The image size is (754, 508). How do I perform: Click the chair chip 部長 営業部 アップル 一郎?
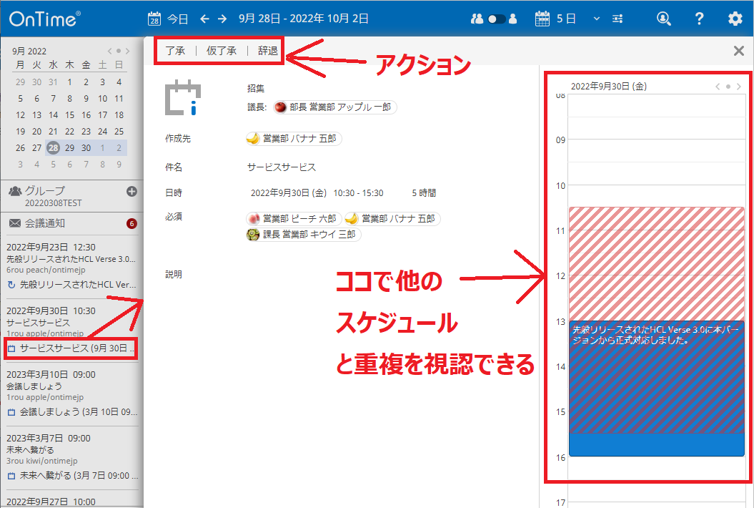click(335, 107)
